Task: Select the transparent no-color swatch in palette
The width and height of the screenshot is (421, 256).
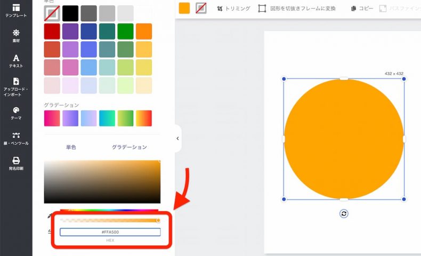Action: click(52, 13)
